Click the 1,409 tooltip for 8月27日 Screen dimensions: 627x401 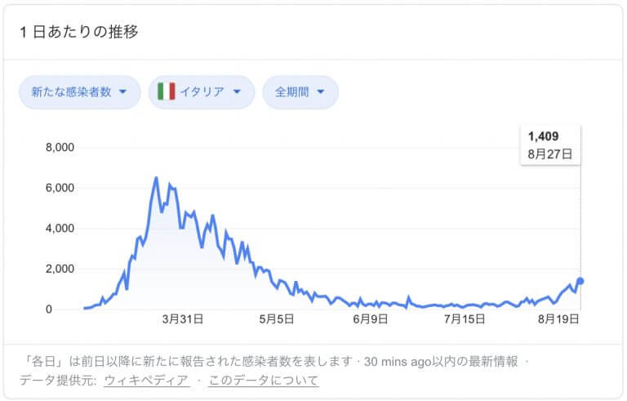(549, 145)
